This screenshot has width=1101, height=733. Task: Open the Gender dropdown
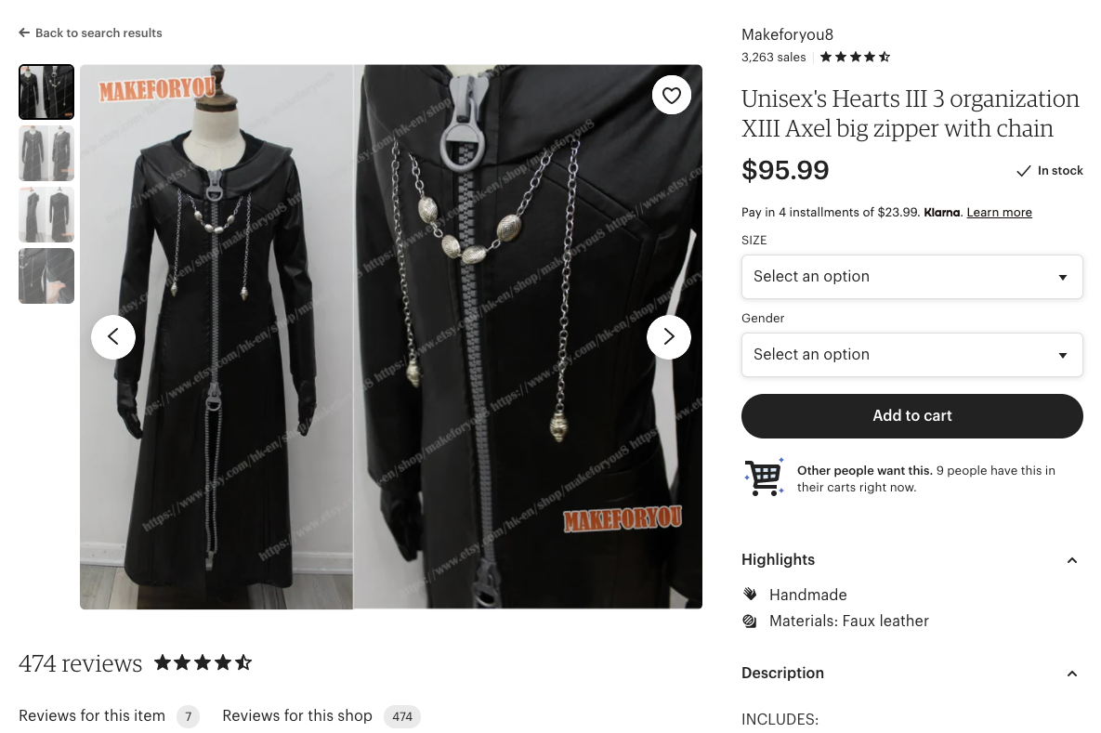point(911,355)
